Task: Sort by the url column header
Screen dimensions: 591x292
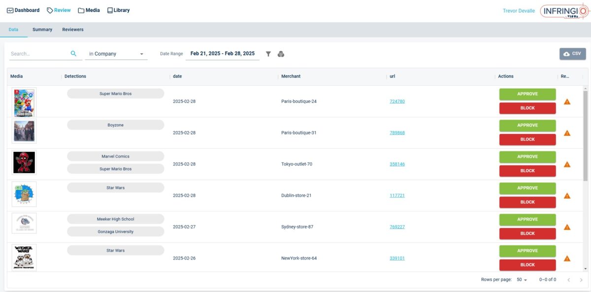Action: coord(393,76)
